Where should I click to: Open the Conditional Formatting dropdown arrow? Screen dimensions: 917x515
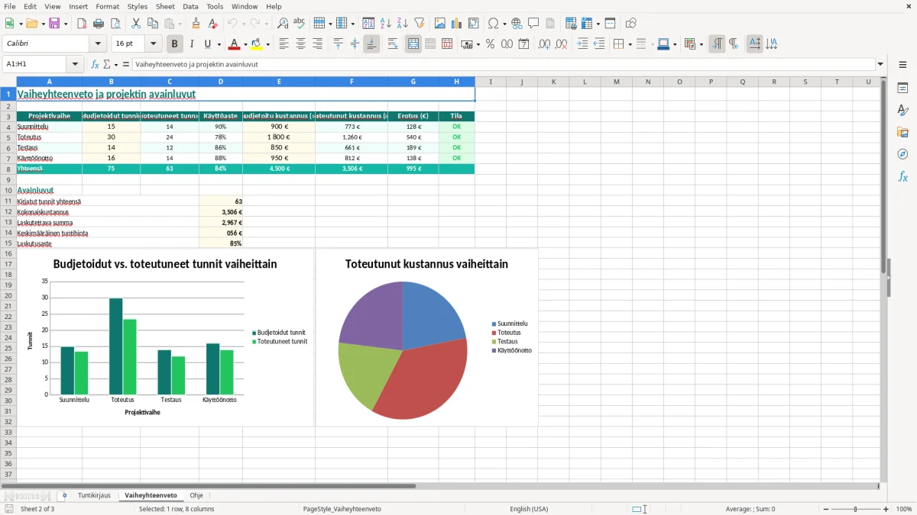(x=702, y=44)
